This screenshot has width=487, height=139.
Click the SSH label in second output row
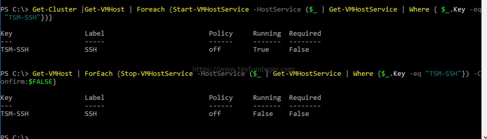pos(91,114)
